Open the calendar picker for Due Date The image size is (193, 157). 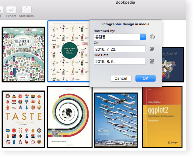point(152,61)
